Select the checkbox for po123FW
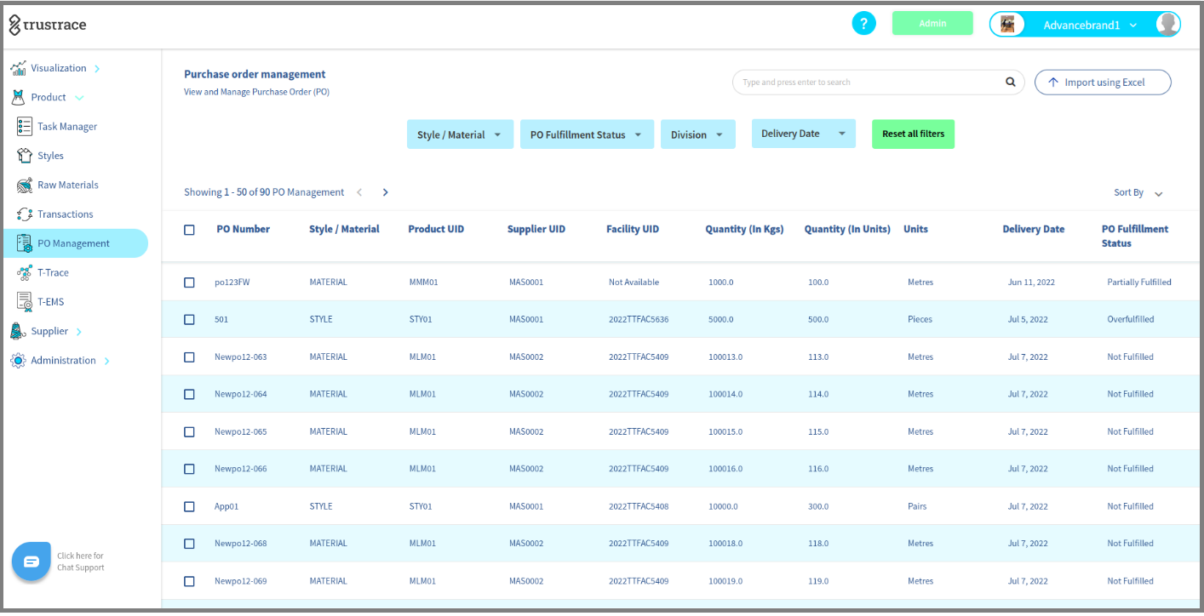 tap(189, 282)
